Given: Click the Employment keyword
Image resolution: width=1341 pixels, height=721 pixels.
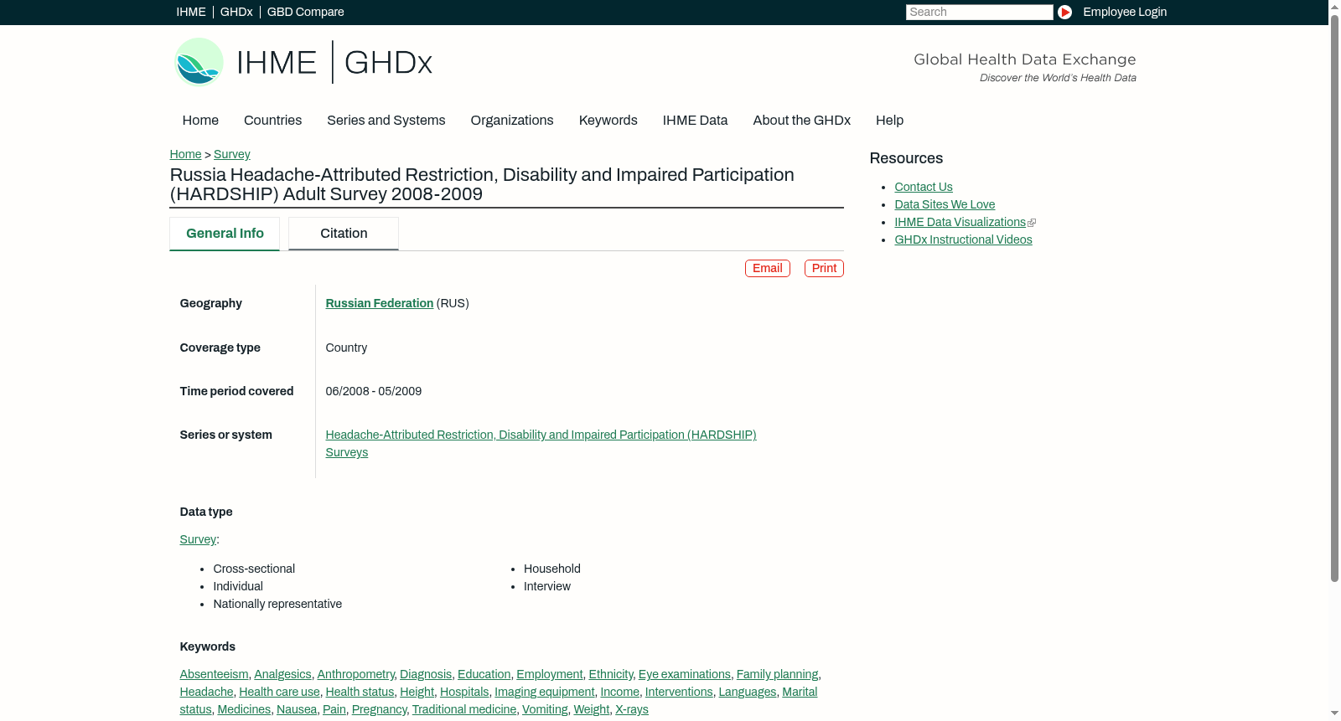Looking at the screenshot, I should click(549, 675).
